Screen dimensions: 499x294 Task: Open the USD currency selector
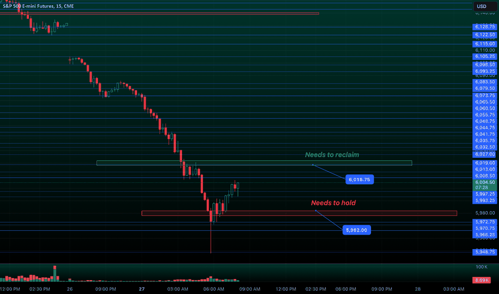(x=485, y=6)
